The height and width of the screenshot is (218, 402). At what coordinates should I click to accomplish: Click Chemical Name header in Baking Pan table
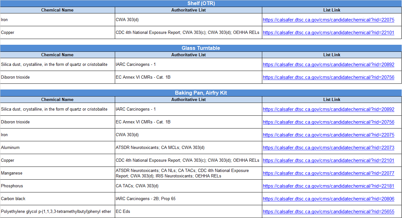point(58,99)
